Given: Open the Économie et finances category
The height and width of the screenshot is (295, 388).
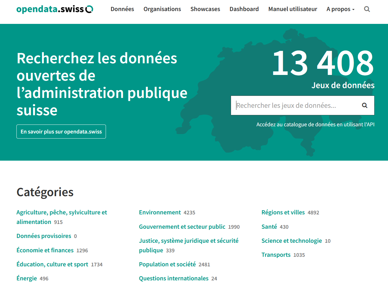Looking at the screenshot, I should click(x=45, y=250).
